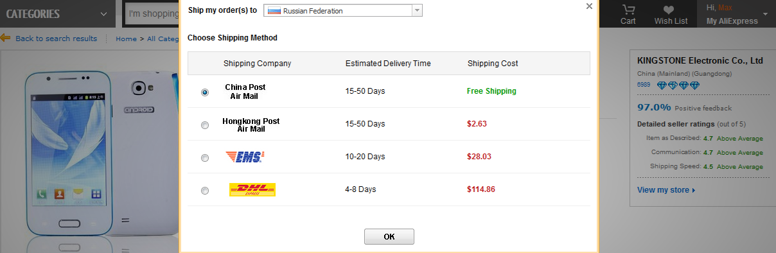776x253 pixels.
Task: Click the white Android phone product image
Action: coord(89,154)
